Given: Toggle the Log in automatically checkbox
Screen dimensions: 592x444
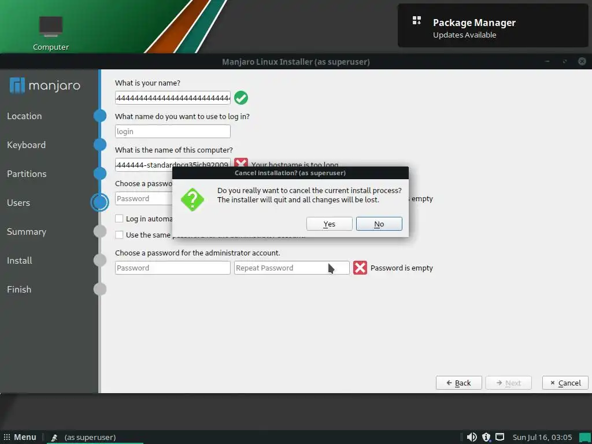Looking at the screenshot, I should 119,219.
